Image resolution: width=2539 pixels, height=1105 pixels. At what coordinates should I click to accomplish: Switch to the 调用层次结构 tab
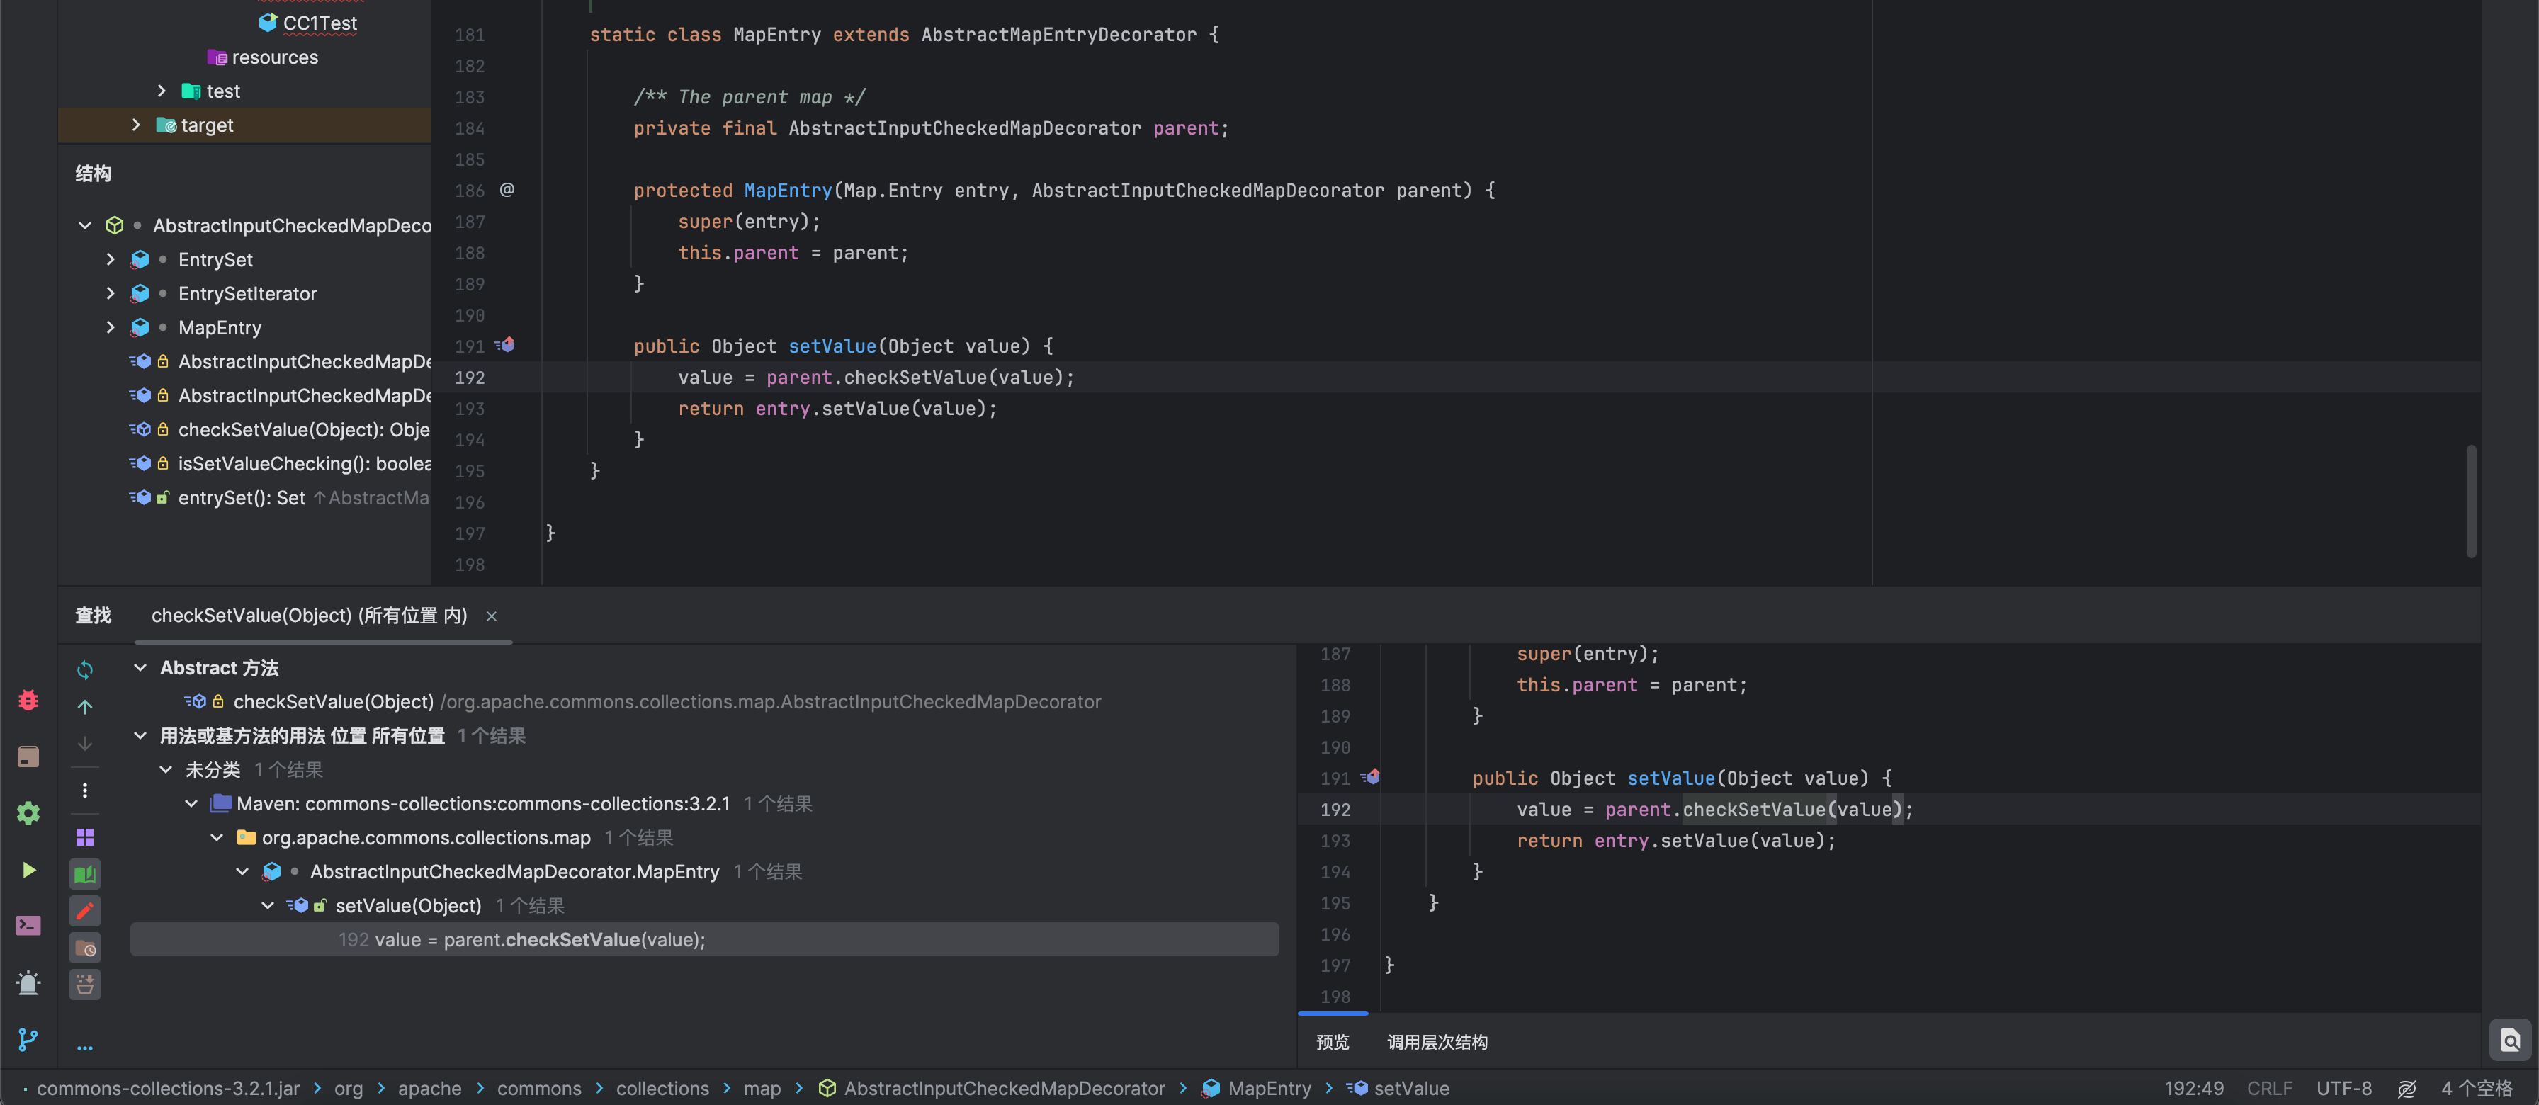(x=1437, y=1042)
